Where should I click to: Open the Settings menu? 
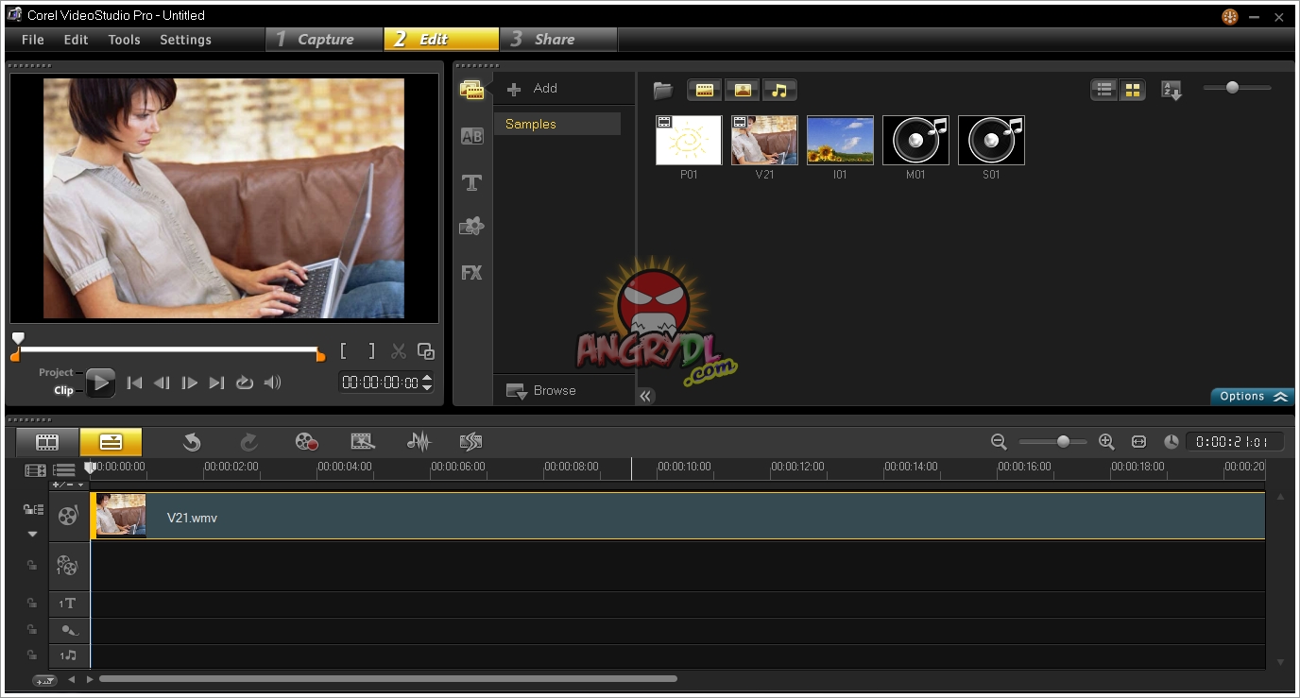185,40
